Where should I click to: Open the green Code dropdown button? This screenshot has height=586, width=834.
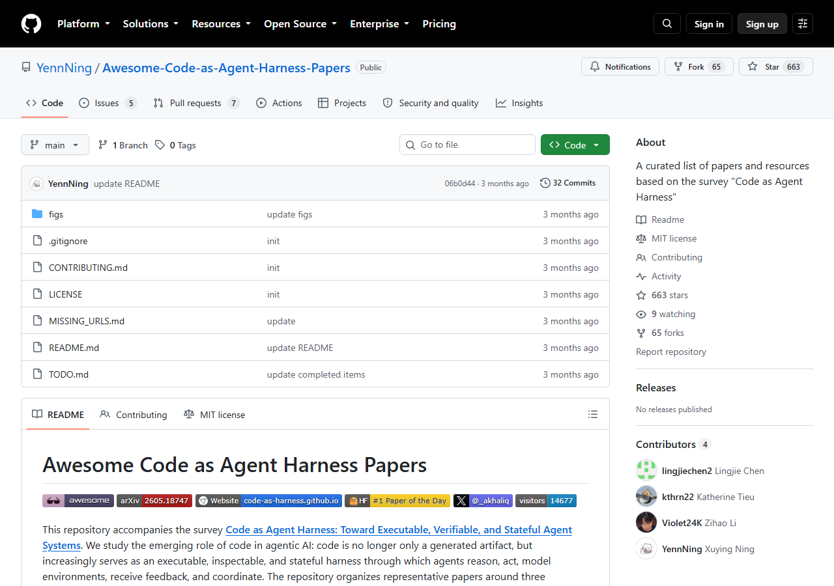[575, 145]
